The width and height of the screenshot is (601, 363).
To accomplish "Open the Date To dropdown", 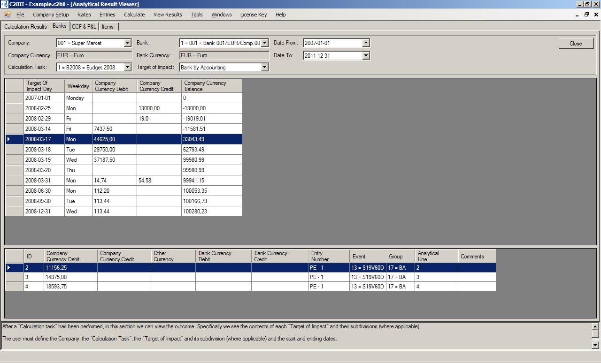I will tap(366, 55).
